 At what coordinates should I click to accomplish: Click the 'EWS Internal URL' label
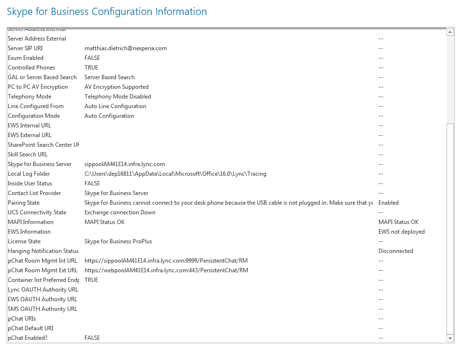pyautogui.click(x=29, y=126)
